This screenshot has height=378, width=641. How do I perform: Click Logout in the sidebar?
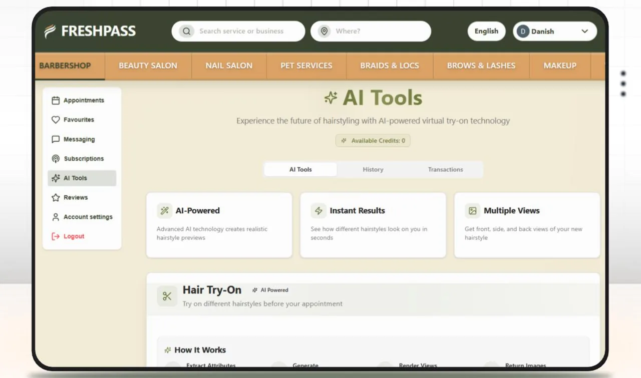pyautogui.click(x=82, y=236)
